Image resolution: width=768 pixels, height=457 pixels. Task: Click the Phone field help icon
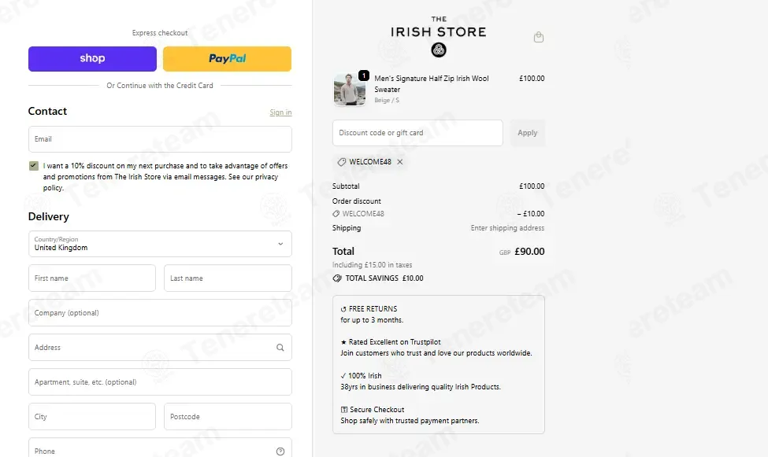(280, 451)
